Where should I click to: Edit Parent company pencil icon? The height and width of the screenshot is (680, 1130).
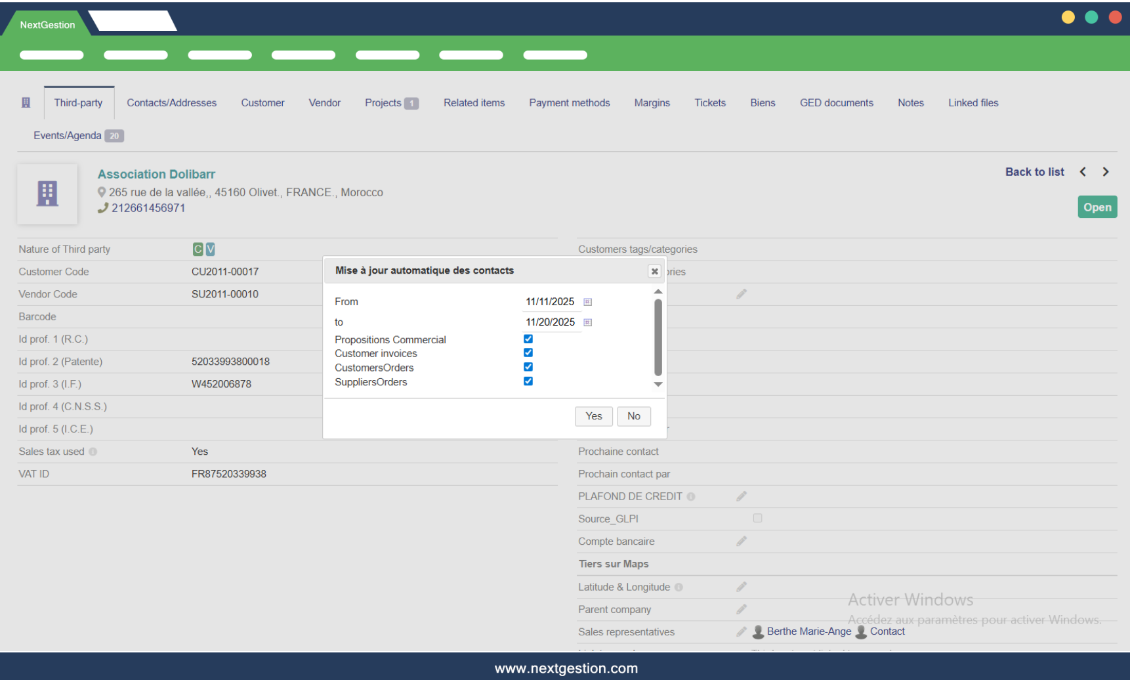pos(742,610)
